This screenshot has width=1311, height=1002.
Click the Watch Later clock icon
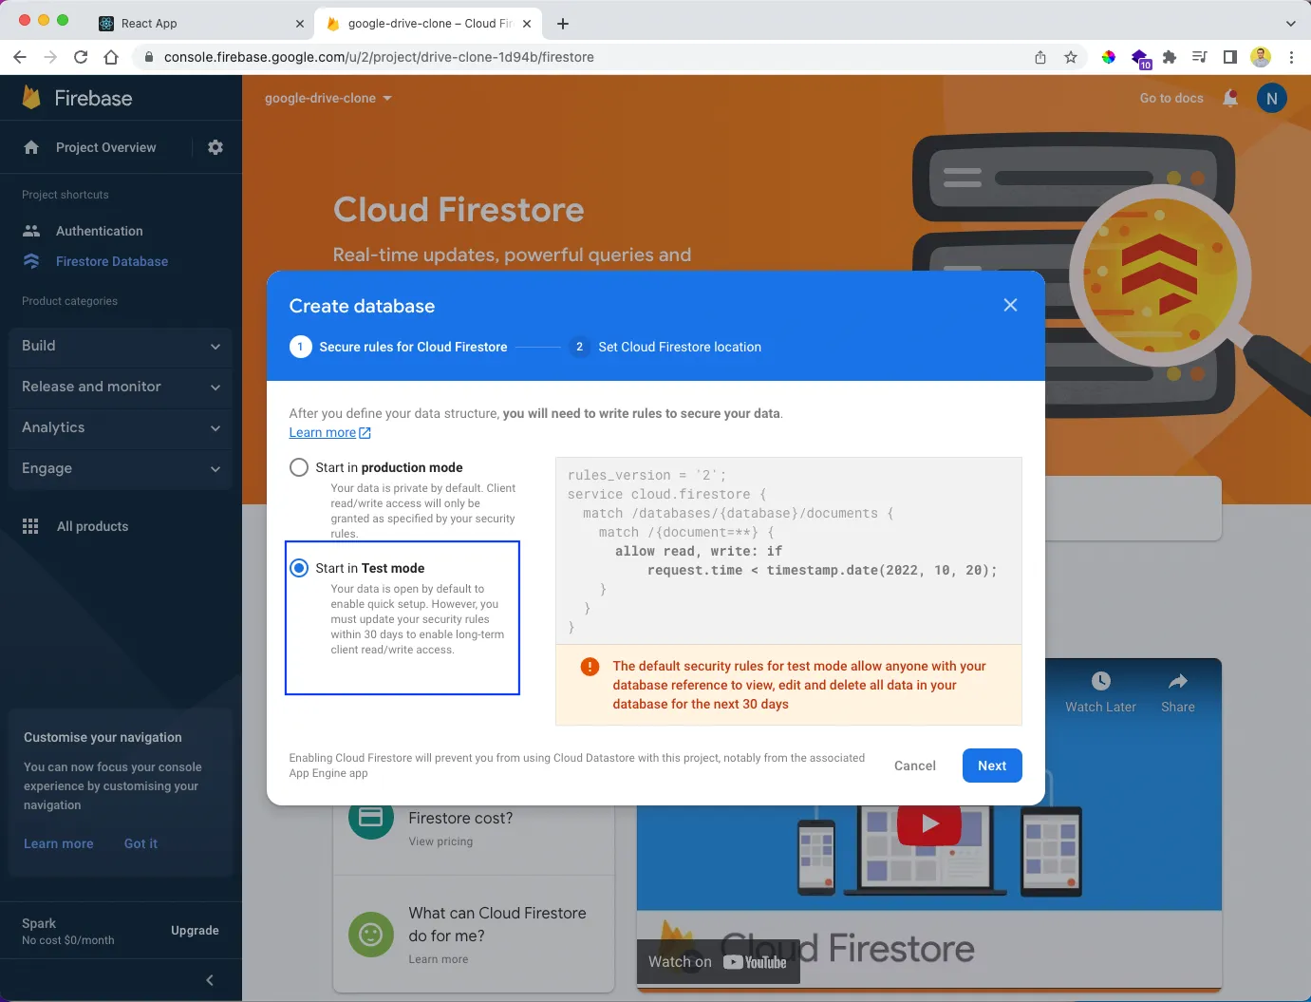pos(1101,681)
